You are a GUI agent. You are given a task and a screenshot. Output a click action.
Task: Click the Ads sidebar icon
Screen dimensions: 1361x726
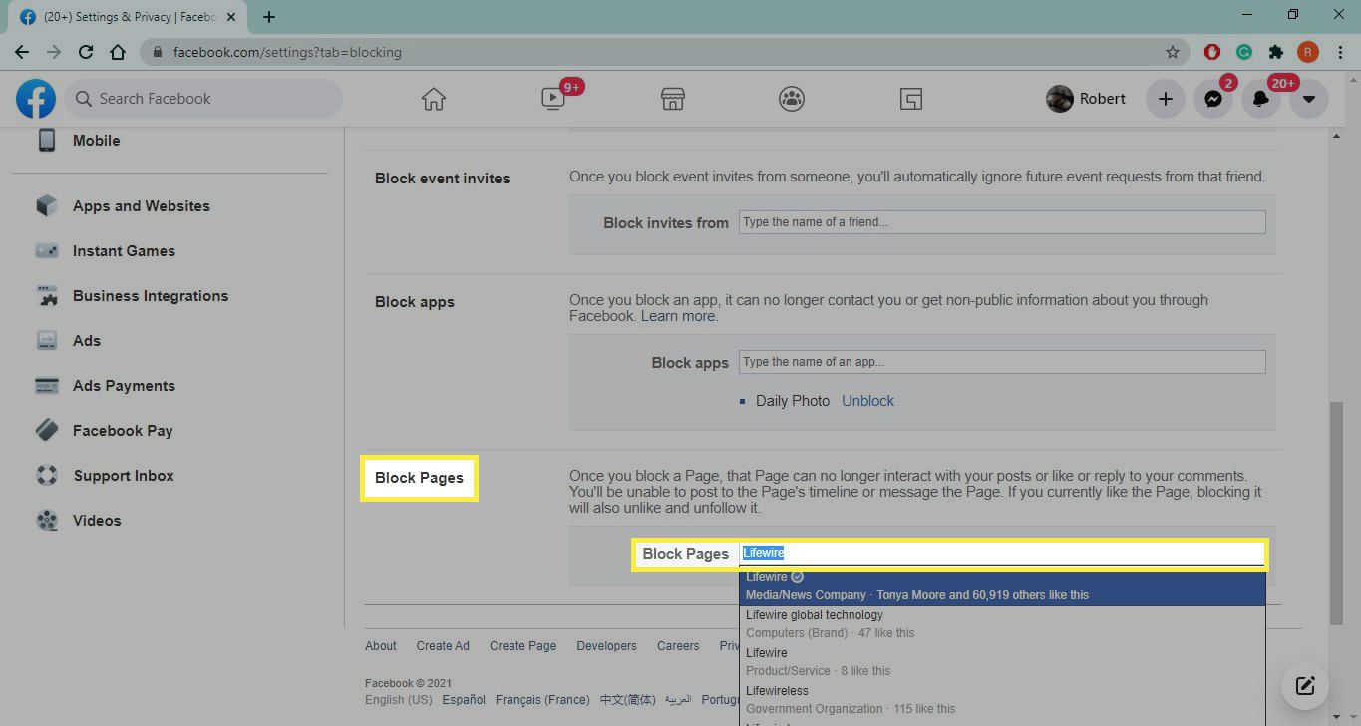click(47, 341)
